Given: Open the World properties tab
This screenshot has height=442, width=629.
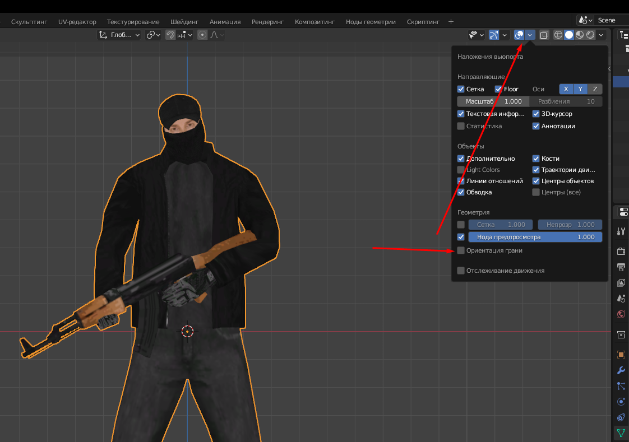Looking at the screenshot, I should pos(621,314).
